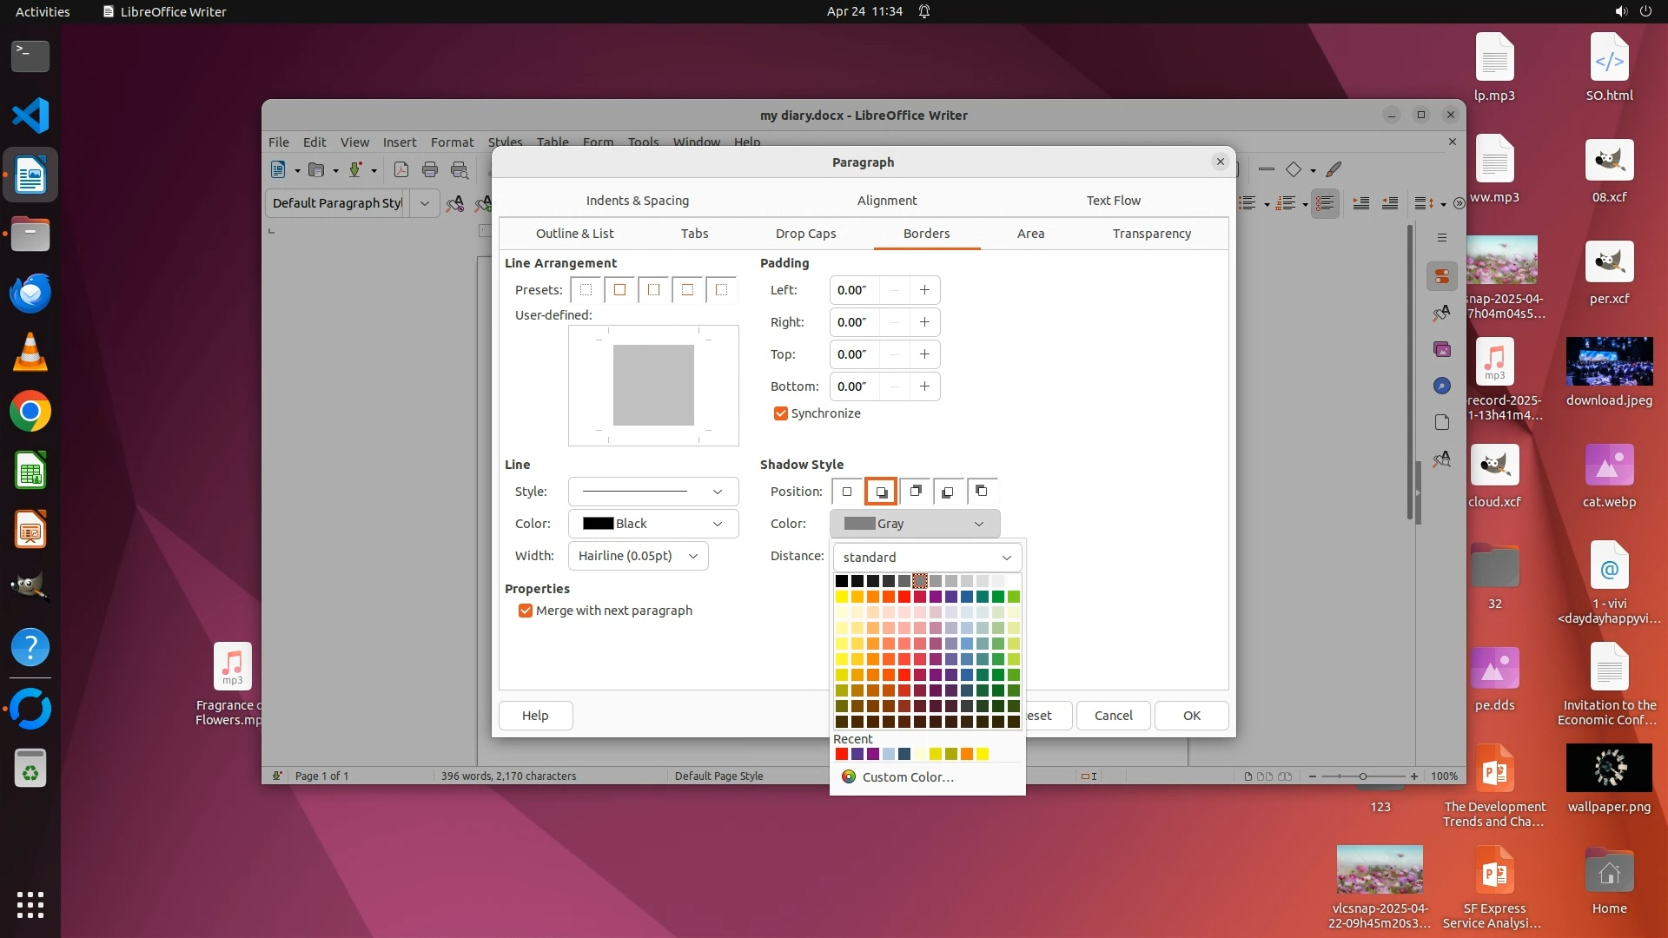Increase the Left padding value
This screenshot has width=1668, height=938.
tap(924, 290)
